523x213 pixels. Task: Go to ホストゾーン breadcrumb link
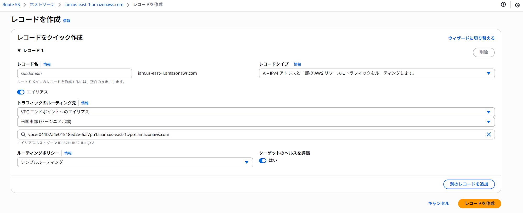(42, 5)
